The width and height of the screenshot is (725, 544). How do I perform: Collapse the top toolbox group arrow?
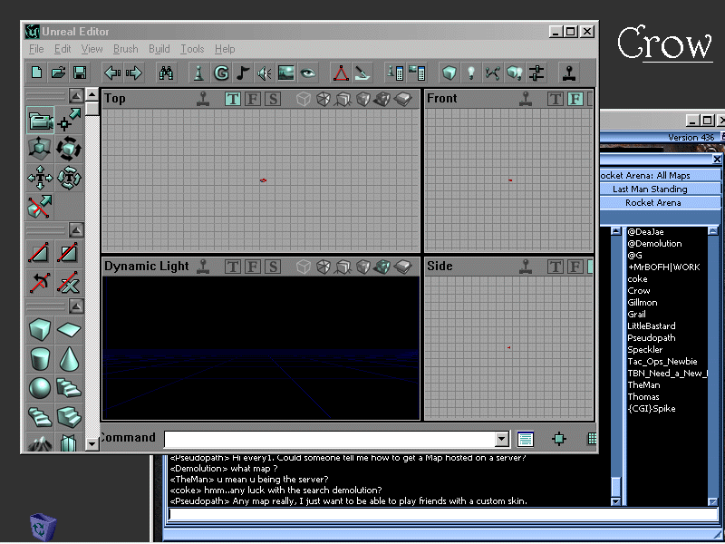point(76,95)
